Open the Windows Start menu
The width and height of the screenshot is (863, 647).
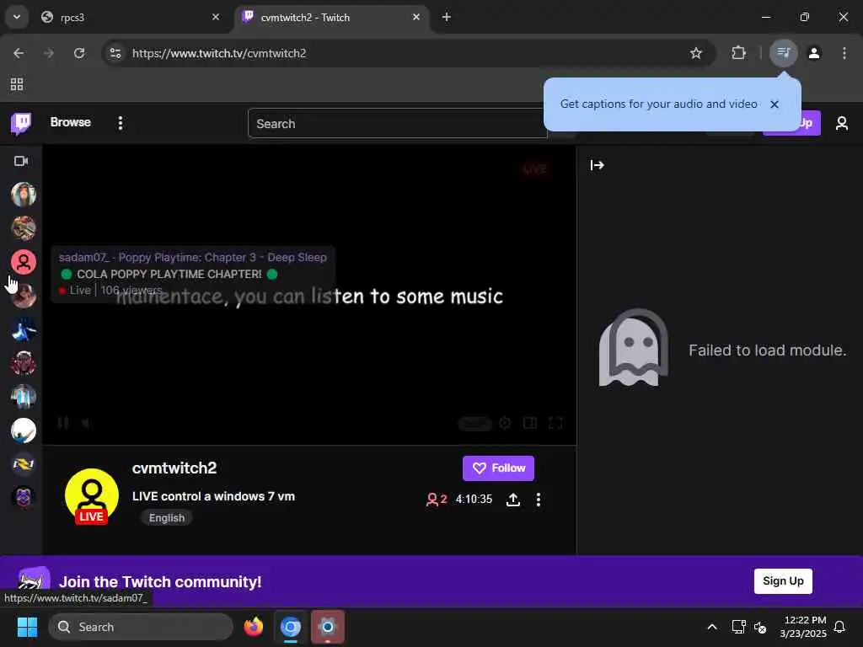(27, 627)
